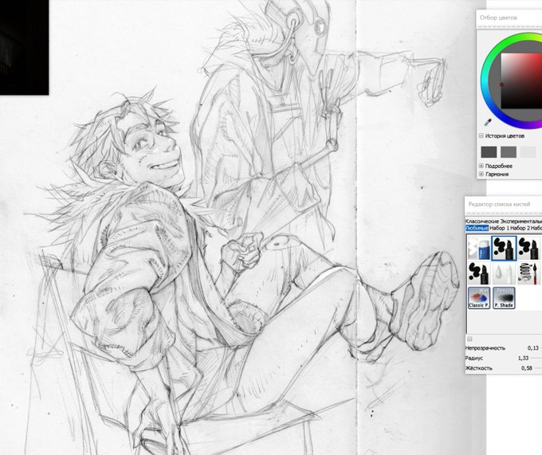
Task: Select the highlighted marker brush preset
Action: coord(504,248)
